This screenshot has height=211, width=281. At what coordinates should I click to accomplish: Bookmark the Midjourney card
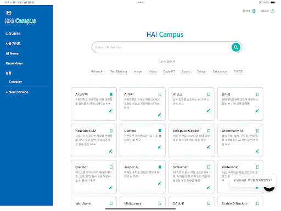160,203
